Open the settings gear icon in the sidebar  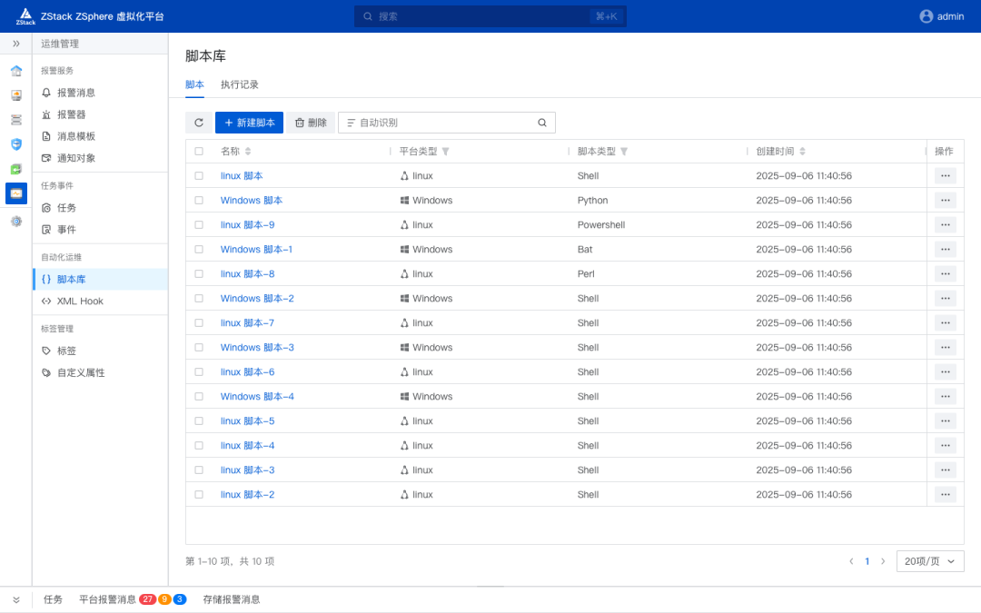(x=16, y=219)
